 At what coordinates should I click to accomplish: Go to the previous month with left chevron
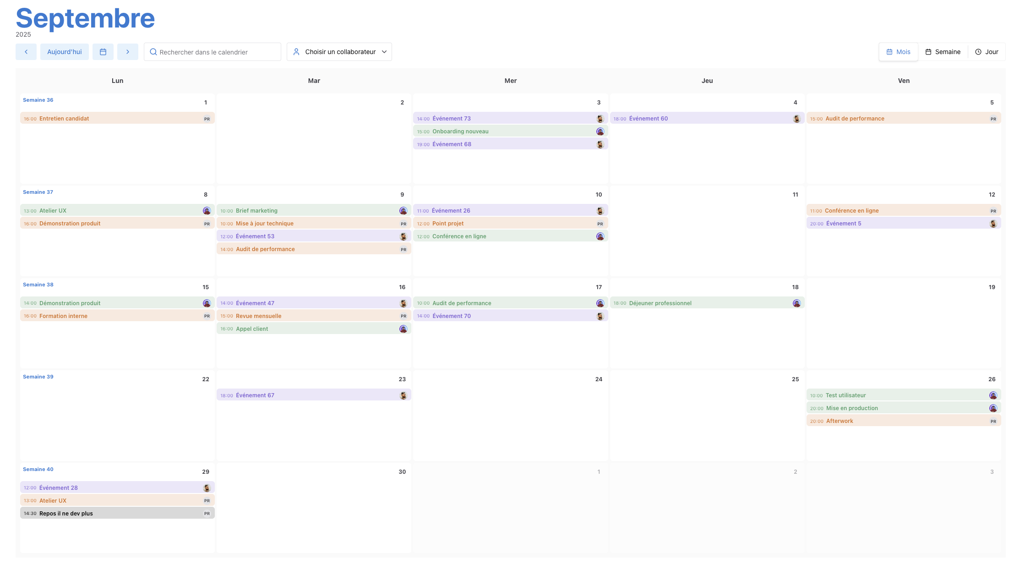click(x=26, y=52)
